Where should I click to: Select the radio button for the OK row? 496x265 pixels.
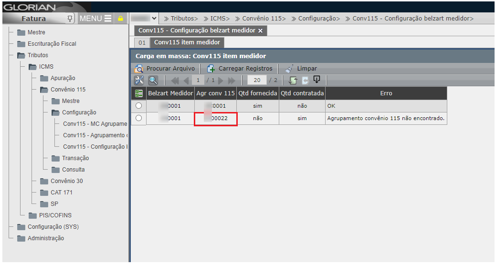pos(139,106)
